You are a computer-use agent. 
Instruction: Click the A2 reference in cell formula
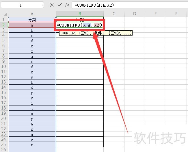coord(97,25)
